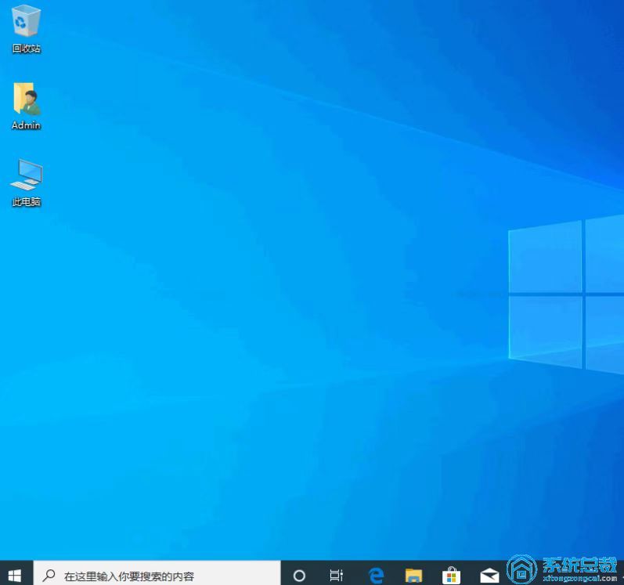
Task: Open File Explorer from the taskbar
Action: [413, 576]
